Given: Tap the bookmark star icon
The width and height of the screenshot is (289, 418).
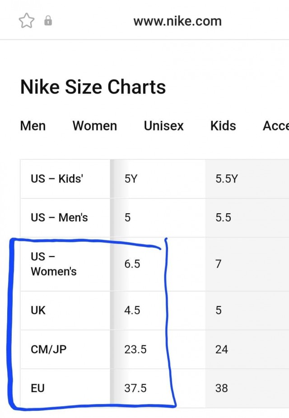Looking at the screenshot, I should (27, 20).
